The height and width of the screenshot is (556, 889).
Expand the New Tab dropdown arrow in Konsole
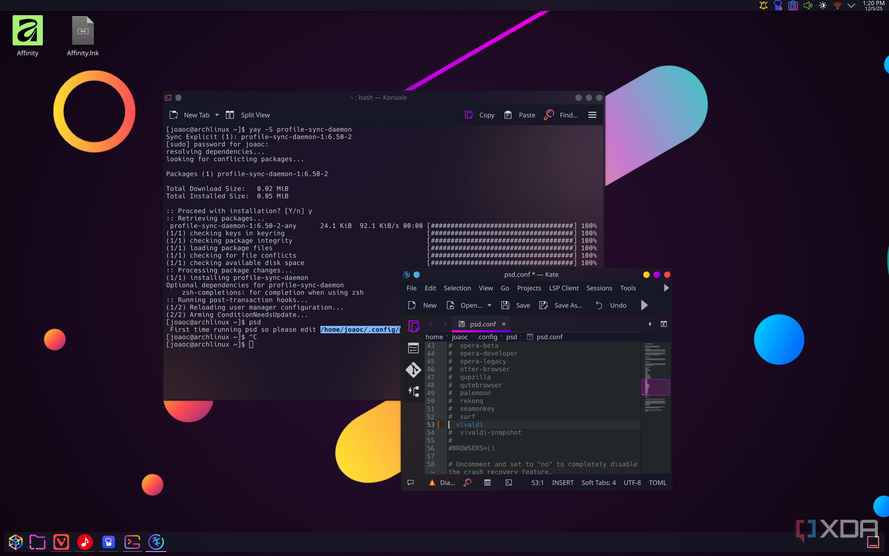click(217, 115)
